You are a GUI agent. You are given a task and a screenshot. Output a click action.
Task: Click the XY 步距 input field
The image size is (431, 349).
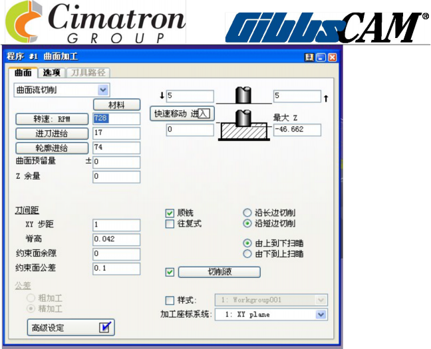(116, 225)
